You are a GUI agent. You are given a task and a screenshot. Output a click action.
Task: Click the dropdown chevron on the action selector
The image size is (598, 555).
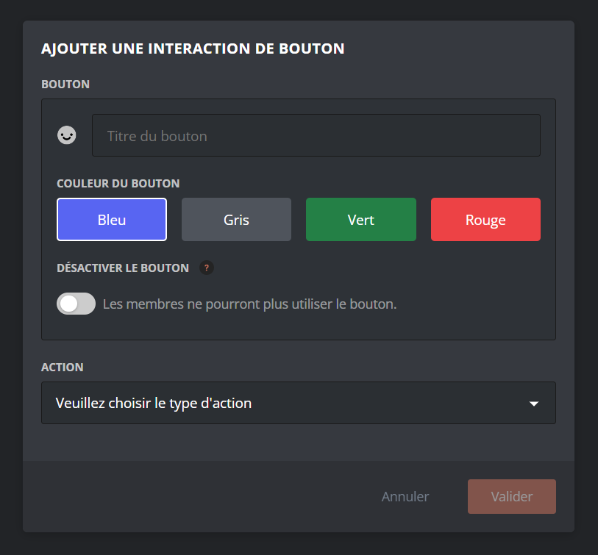tap(534, 403)
